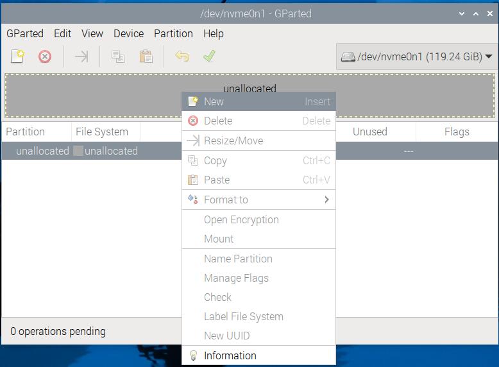Click the Apply all operations checkmark icon

tap(209, 56)
